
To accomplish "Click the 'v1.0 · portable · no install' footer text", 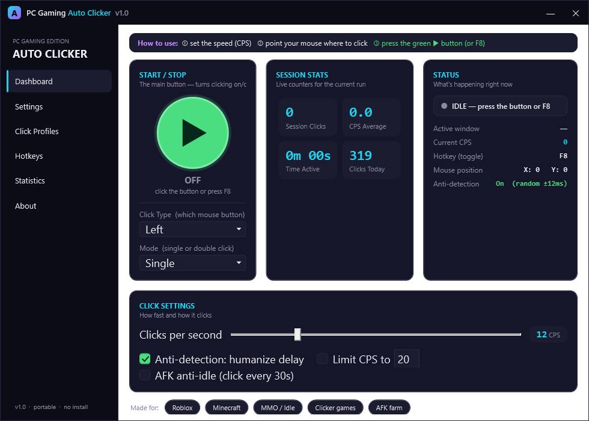I will click(52, 407).
